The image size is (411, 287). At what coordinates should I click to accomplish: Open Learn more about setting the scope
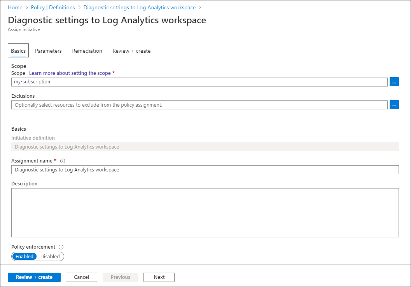70,73
